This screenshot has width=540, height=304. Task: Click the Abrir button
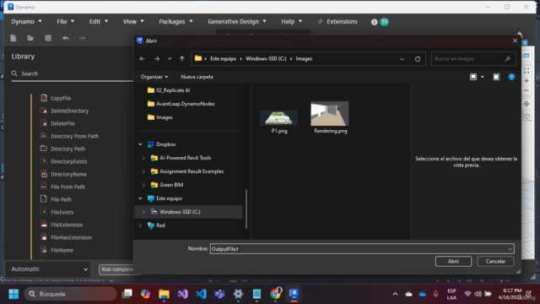[453, 261]
